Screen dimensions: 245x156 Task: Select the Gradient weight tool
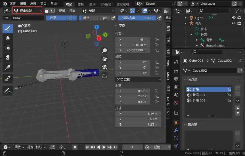tap(8, 67)
